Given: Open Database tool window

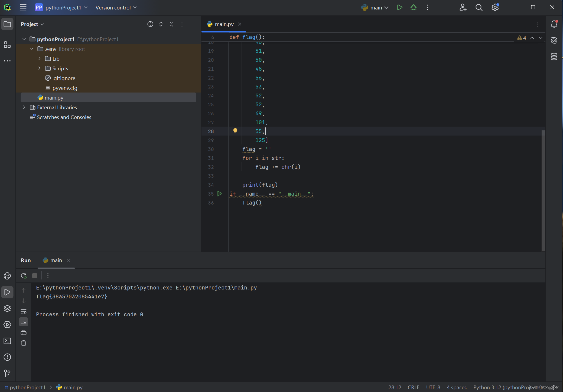Looking at the screenshot, I should [554, 57].
